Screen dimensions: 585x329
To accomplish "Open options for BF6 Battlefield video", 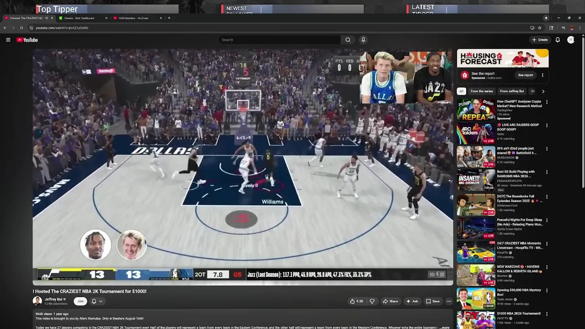I will tap(547, 149).
